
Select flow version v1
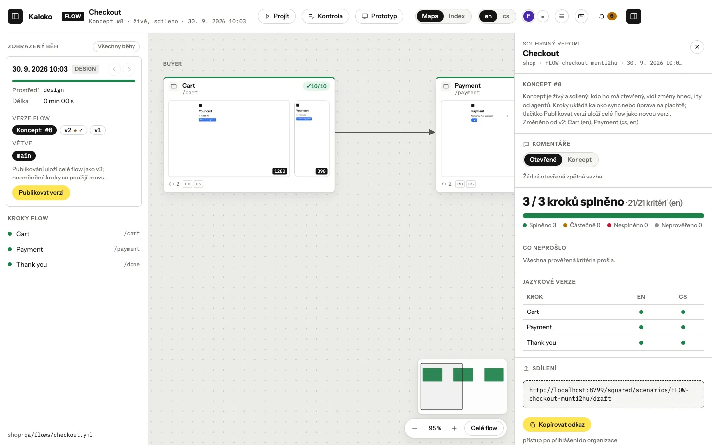98,130
